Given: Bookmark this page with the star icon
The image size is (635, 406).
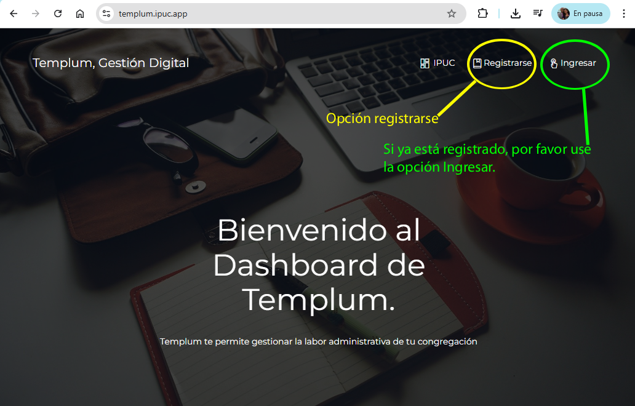Looking at the screenshot, I should tap(452, 14).
